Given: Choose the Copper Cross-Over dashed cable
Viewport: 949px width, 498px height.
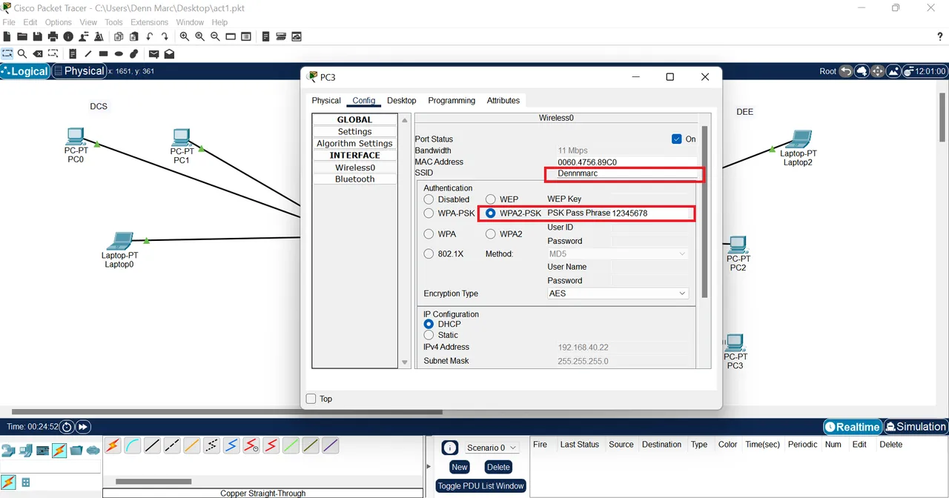Looking at the screenshot, I should click(x=172, y=445).
